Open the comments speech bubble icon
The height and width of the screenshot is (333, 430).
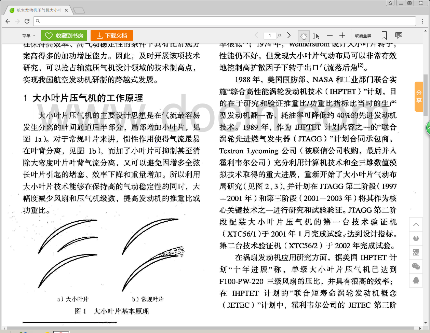pos(399,35)
